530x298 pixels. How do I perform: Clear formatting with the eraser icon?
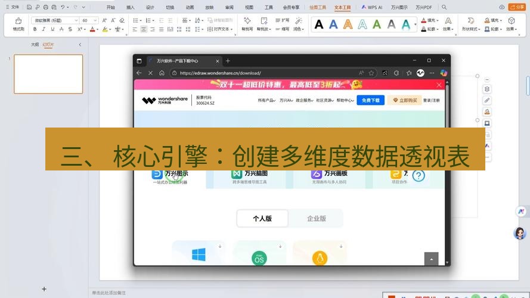122,20
